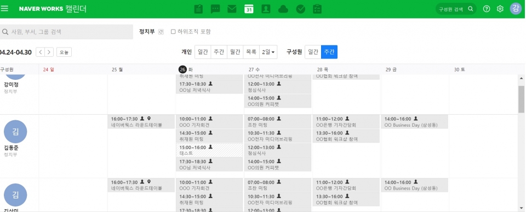Image resolution: width=526 pixels, height=212 pixels.
Task: Open the Board notes app icon
Action: (198, 9)
